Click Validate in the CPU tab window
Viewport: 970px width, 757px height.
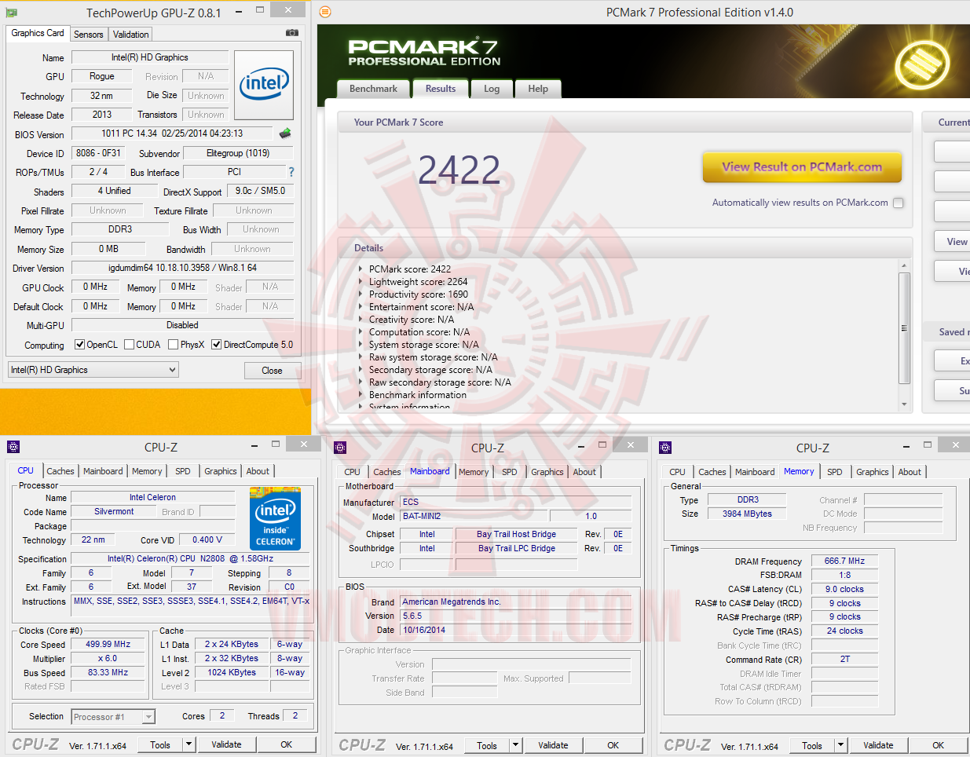[x=227, y=744]
